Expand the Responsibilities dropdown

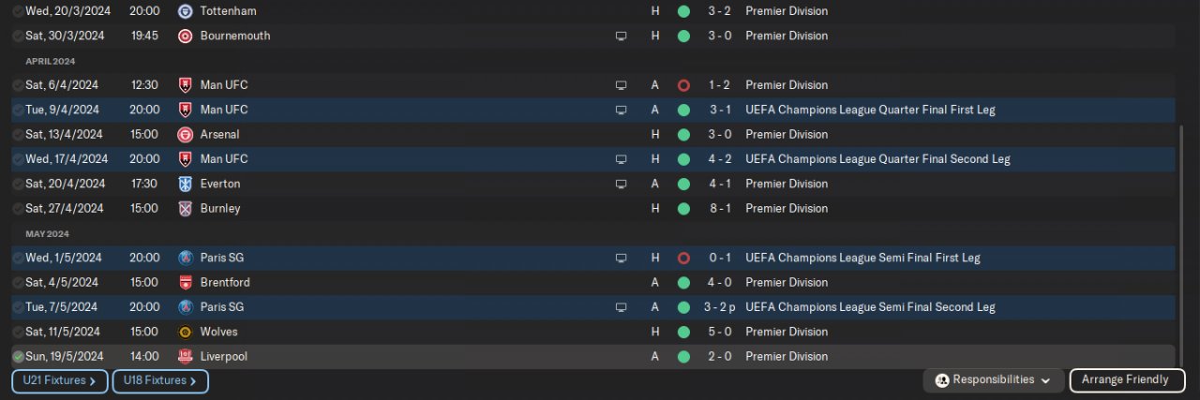(x=994, y=380)
